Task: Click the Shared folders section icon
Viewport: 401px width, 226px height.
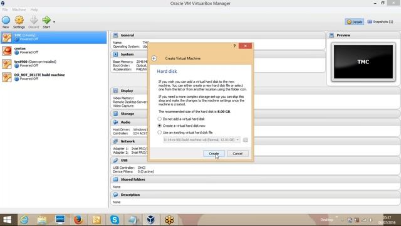Action: point(115,180)
